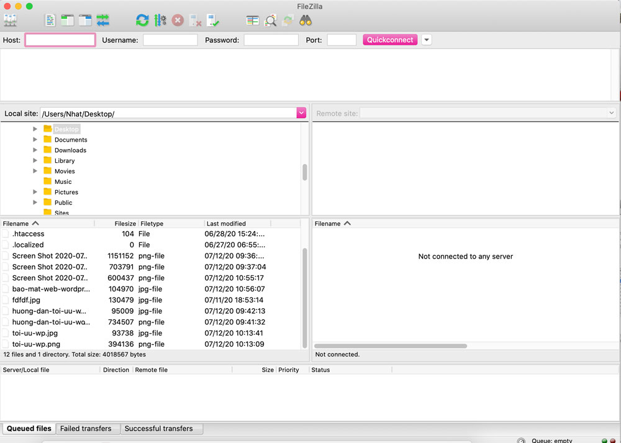Screen dimensions: 621x443
Task: Click the Music folder icon
Action: [x=48, y=181]
